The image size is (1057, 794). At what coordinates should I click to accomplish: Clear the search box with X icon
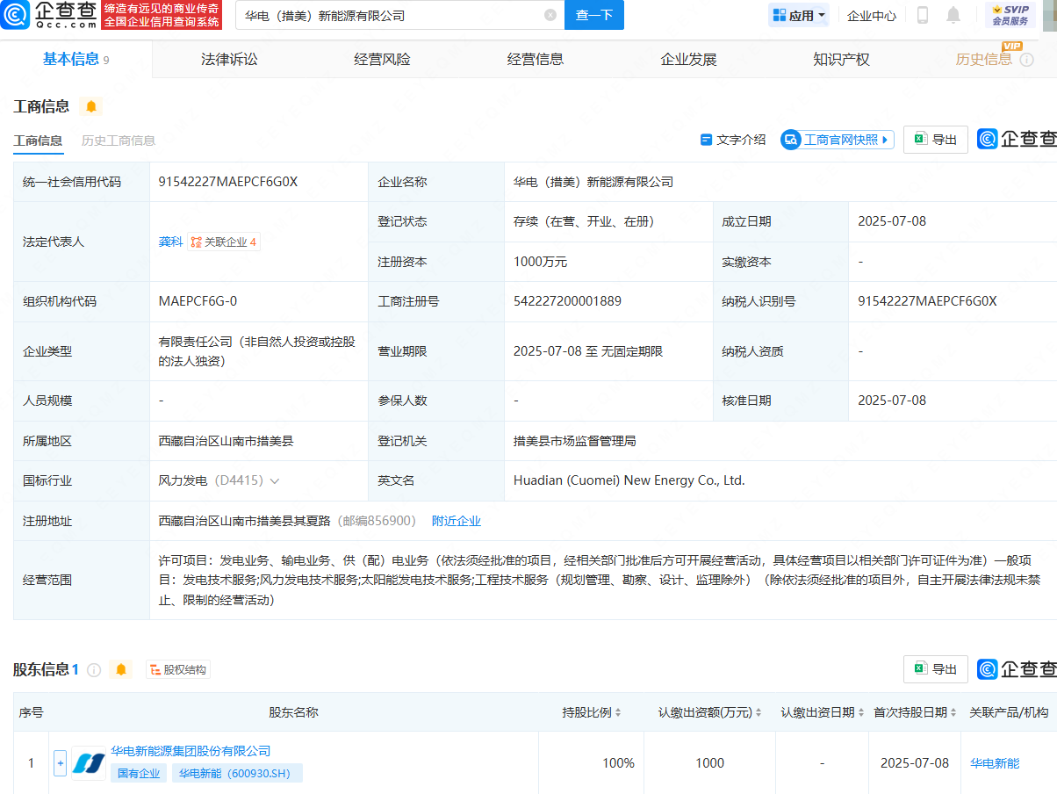tap(550, 15)
